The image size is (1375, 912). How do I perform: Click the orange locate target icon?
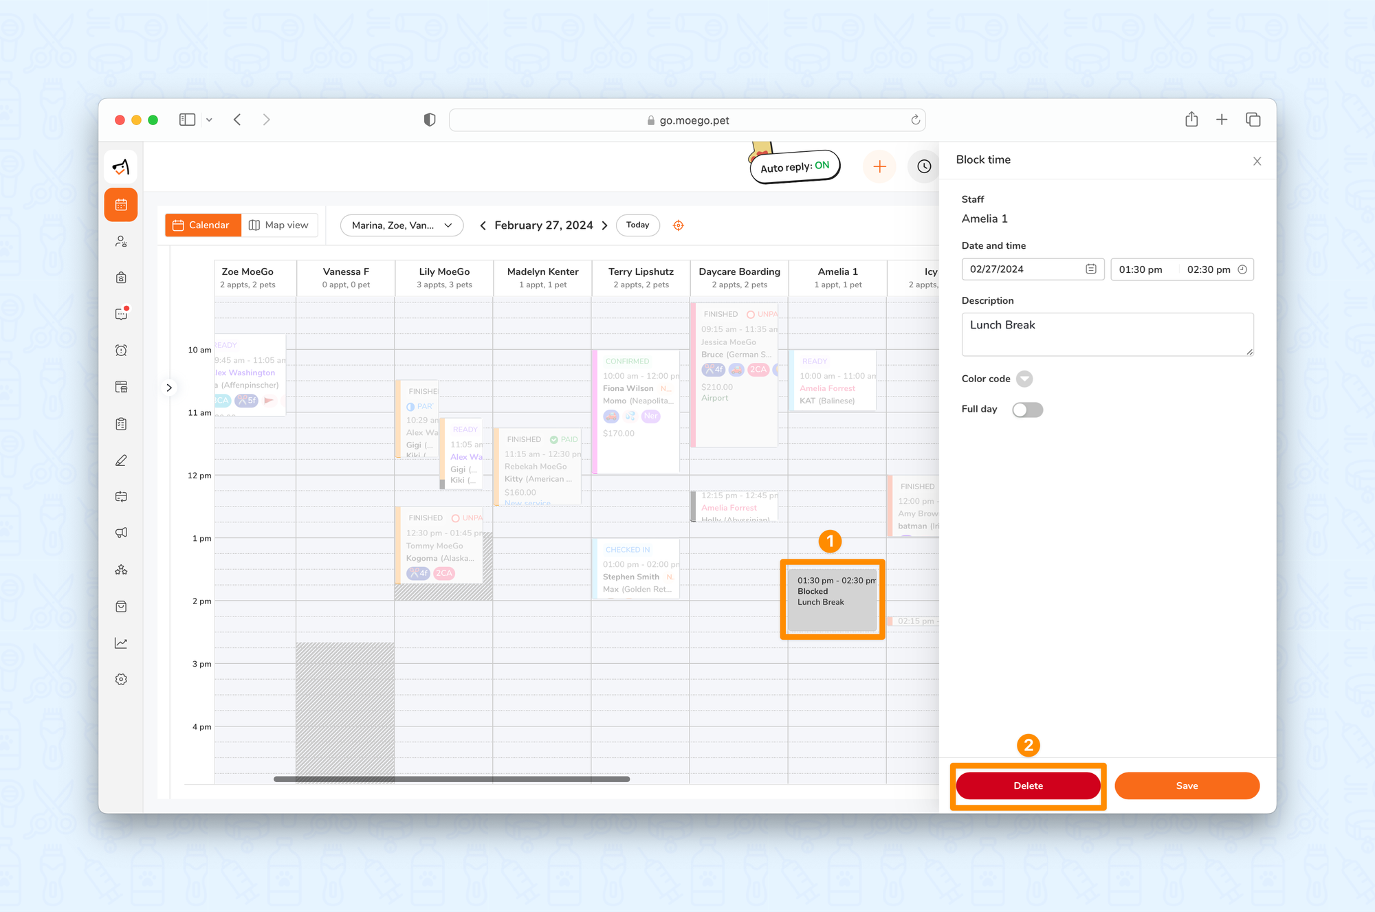(678, 225)
